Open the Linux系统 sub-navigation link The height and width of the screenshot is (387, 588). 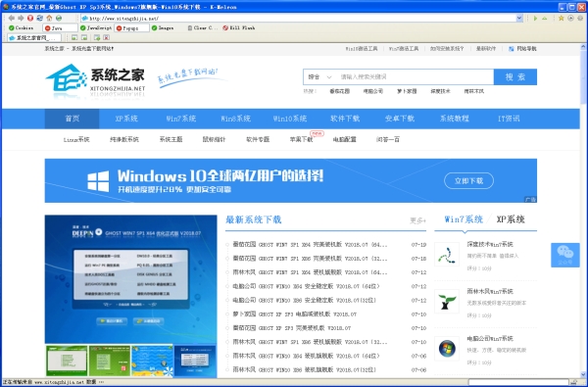click(x=76, y=139)
